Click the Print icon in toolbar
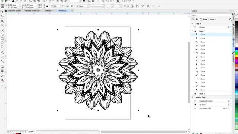Screen dimensions: 238x134 coord(25,1)
